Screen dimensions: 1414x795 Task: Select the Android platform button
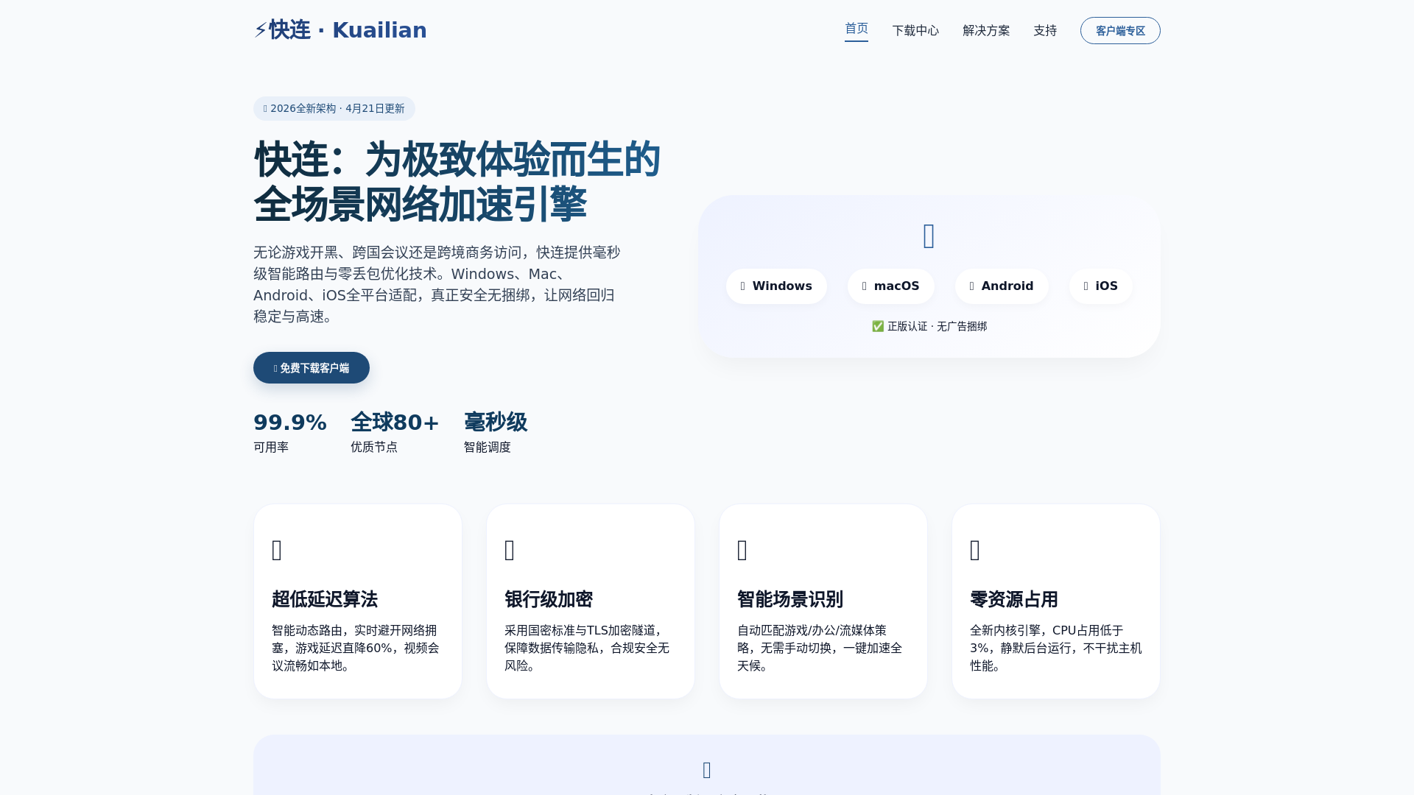[x=1002, y=286]
